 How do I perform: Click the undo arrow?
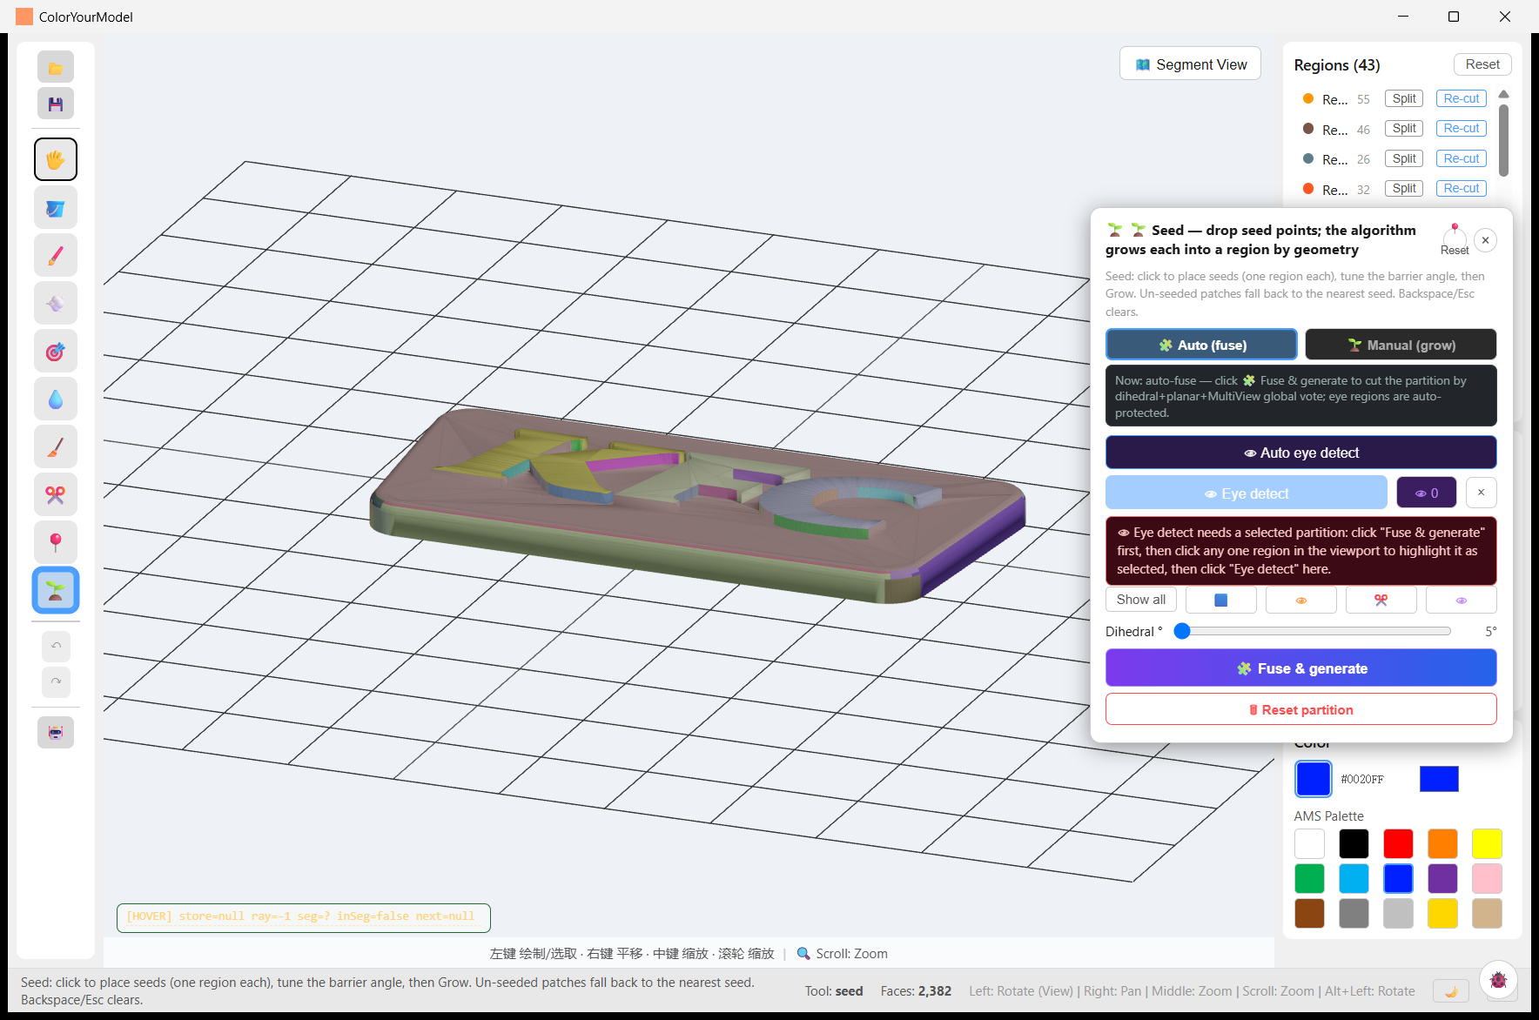[56, 646]
